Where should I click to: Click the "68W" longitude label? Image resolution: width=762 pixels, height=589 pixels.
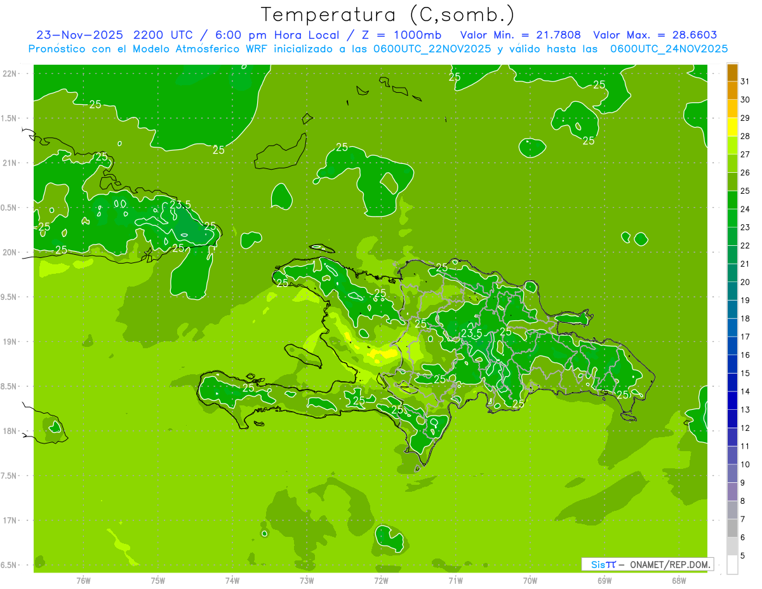679,581
